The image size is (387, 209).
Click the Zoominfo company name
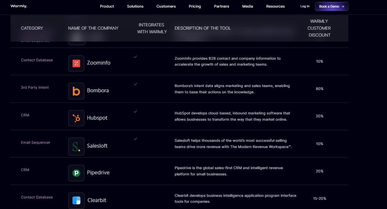(x=99, y=63)
